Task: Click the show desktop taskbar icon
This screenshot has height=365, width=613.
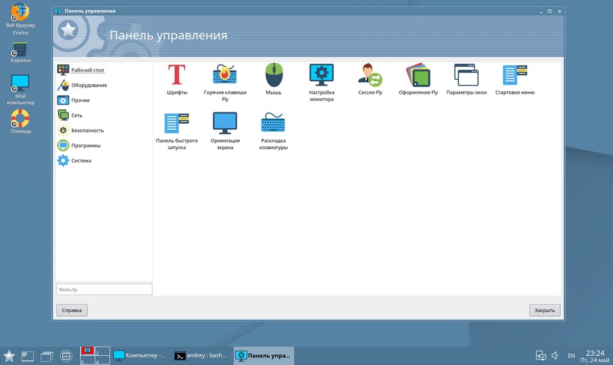Action: click(x=28, y=356)
